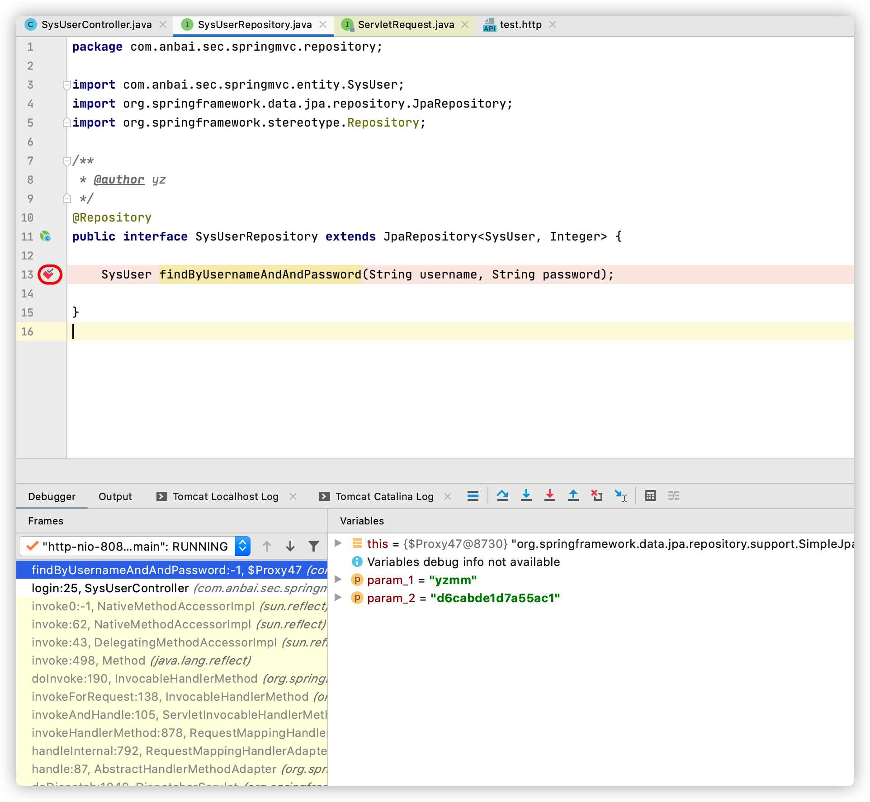Close the Tomcat Localhost Log tab

point(293,496)
